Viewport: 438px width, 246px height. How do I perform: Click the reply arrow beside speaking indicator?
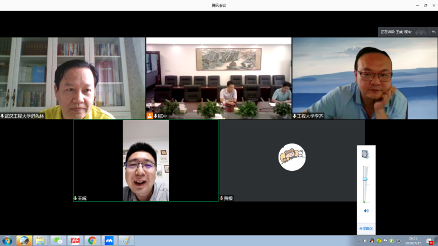[x=433, y=32]
